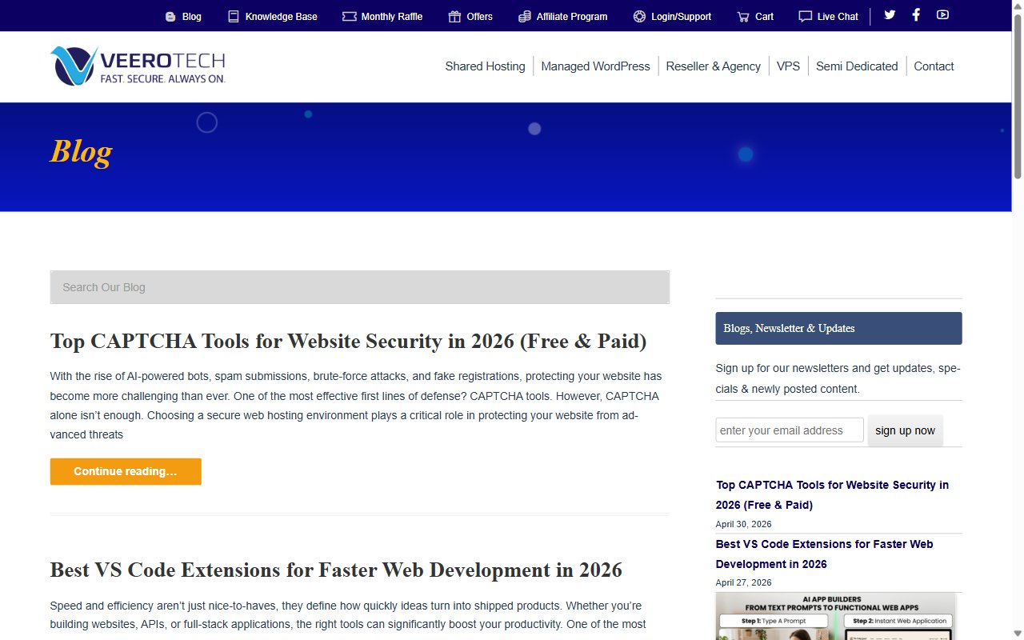This screenshot has width=1024, height=640.
Task: Click the April 27, 2026 date text
Action: [744, 582]
